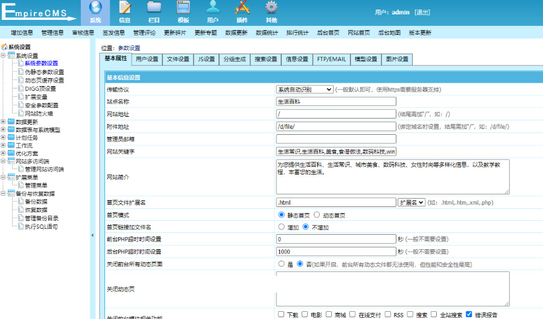Collapse sidebar using the small arrow handle
This screenshot has height=319, width=543.
tap(92, 235)
